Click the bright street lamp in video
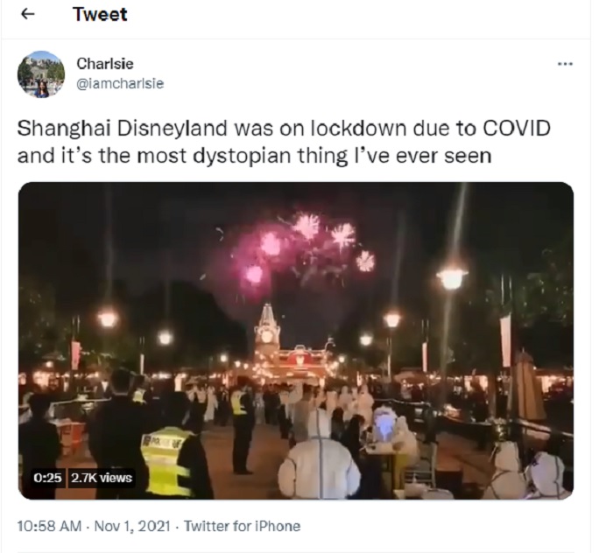The width and height of the screenshot is (613, 553). pyautogui.click(x=452, y=279)
